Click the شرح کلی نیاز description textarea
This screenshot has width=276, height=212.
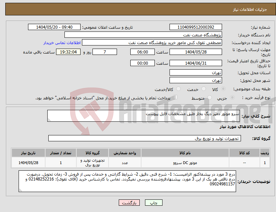(x=144, y=116)
